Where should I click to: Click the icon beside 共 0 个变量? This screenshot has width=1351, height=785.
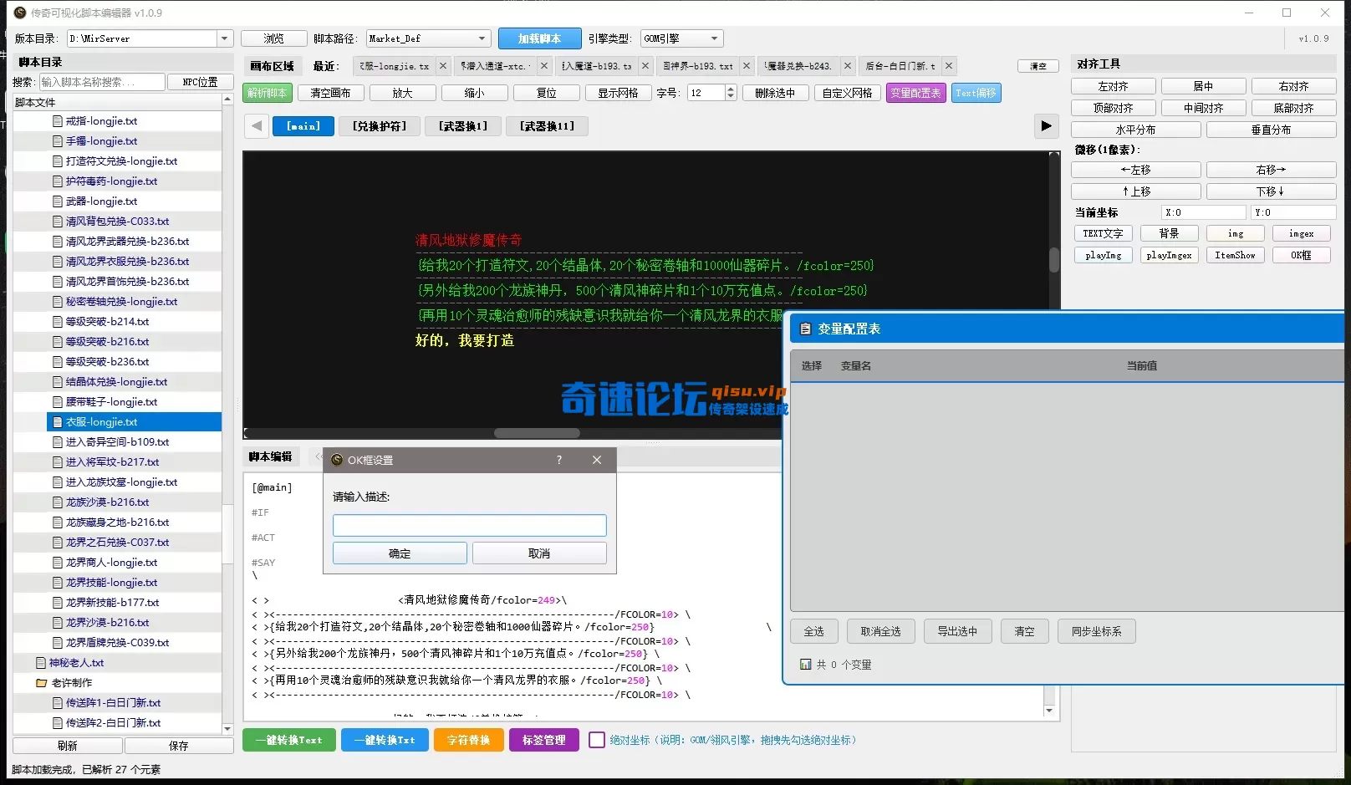pyautogui.click(x=806, y=665)
